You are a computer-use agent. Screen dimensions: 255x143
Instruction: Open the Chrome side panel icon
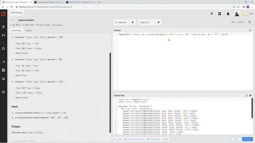(x=243, y=7)
